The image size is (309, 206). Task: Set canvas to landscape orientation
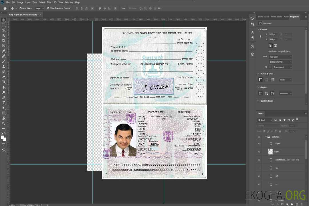click(275, 46)
